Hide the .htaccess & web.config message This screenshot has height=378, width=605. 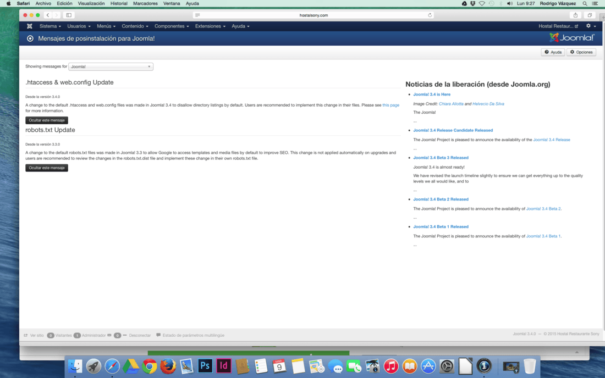47,120
